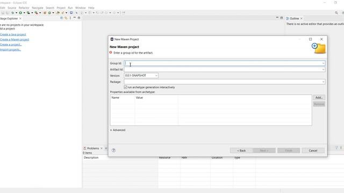The height and width of the screenshot is (193, 344).
Task: Close the Outline view tab
Action: pos(302,18)
